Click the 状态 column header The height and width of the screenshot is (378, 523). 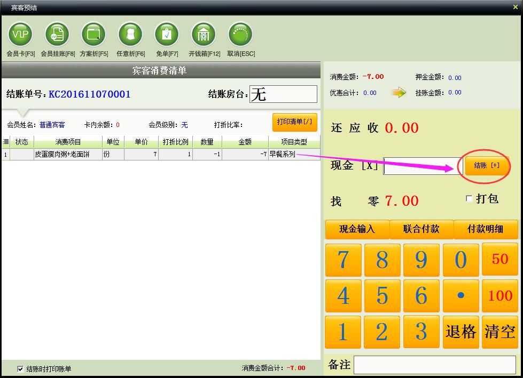click(x=22, y=142)
